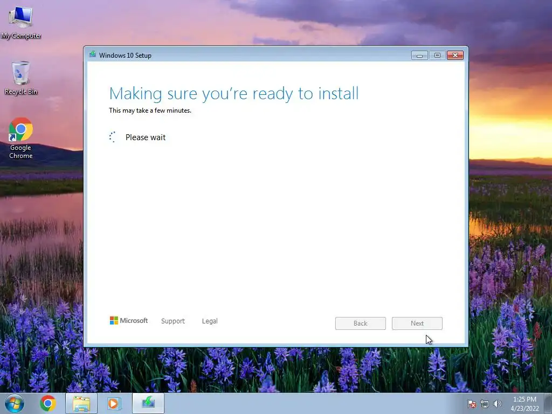Open Action Center flag in system tray
Screen dimensions: 552x414
(x=471, y=404)
